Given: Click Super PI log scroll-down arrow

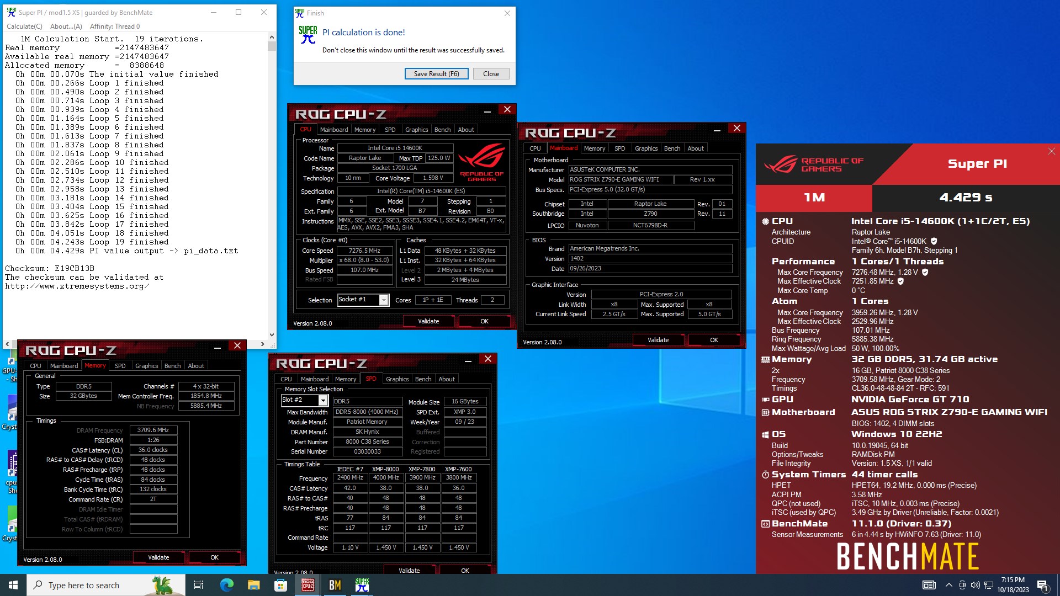Looking at the screenshot, I should coord(272,334).
